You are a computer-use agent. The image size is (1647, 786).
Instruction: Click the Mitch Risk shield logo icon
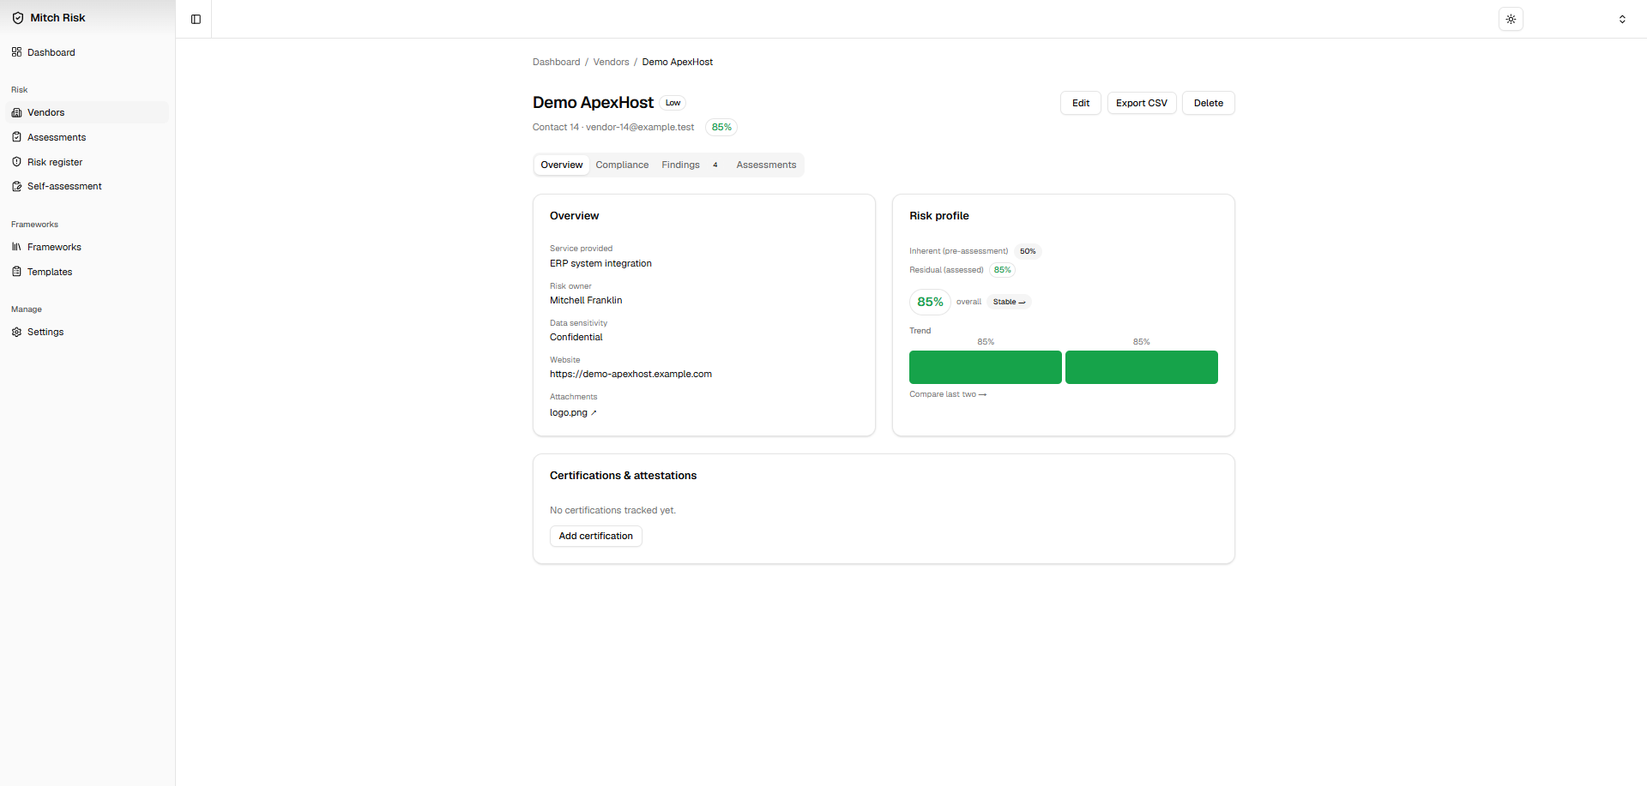pos(17,18)
